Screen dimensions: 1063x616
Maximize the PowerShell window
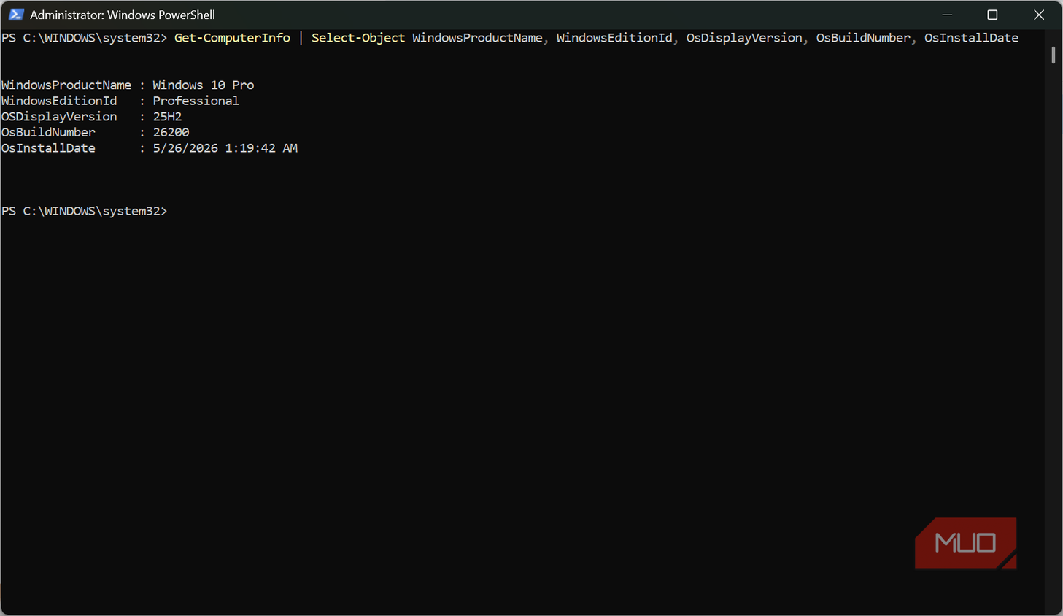(x=992, y=15)
